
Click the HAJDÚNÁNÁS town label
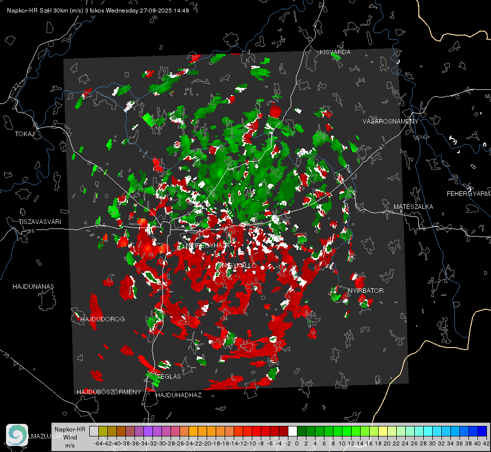pos(33,286)
